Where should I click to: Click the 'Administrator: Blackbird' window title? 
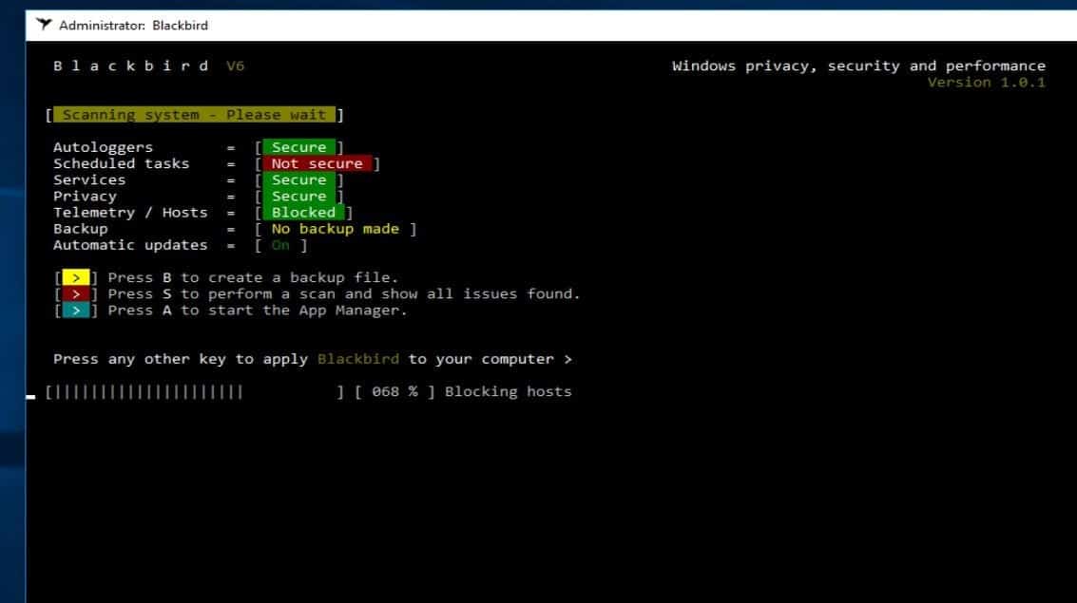coord(133,26)
